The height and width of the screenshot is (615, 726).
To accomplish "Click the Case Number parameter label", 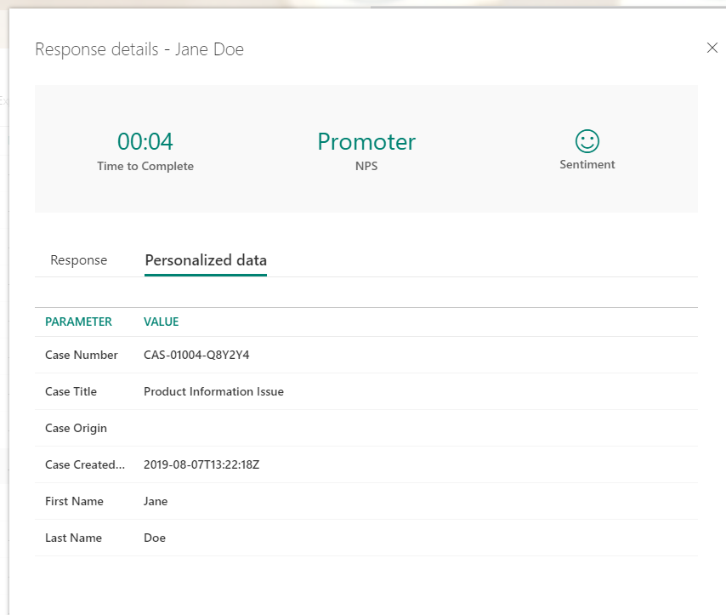I will point(82,355).
